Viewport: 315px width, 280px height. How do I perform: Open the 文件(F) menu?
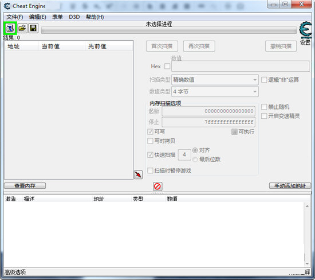click(15, 17)
